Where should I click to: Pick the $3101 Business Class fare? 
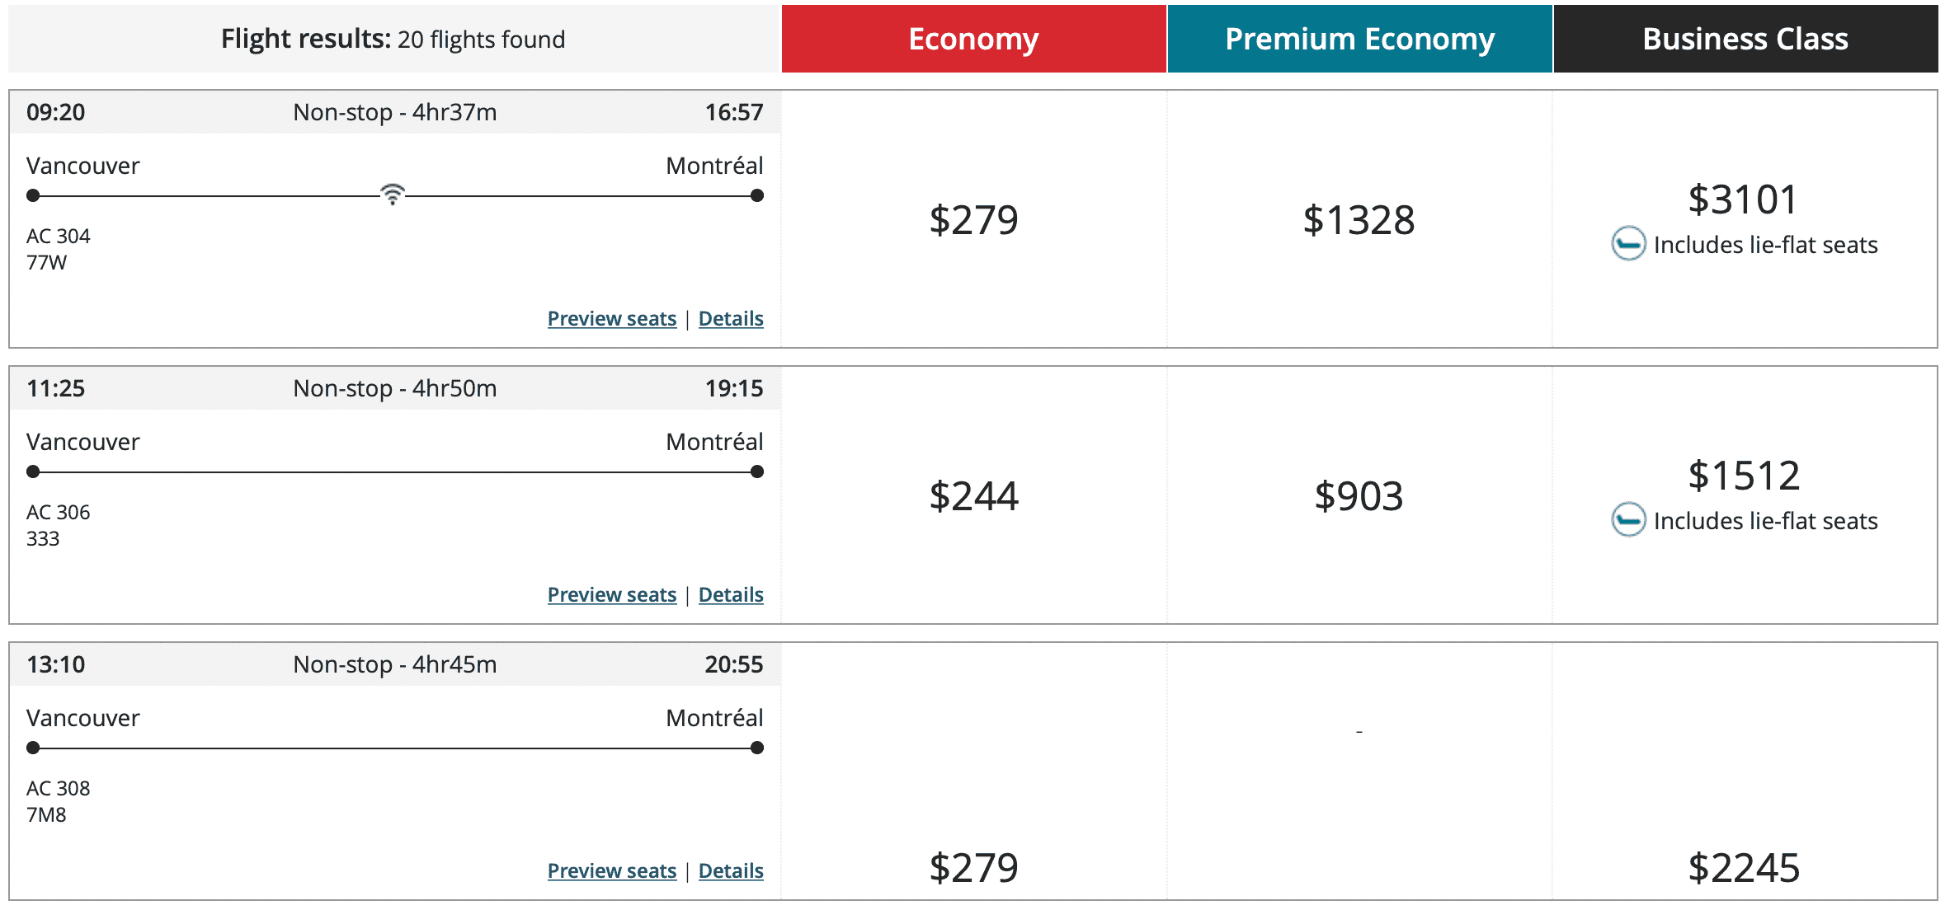[1743, 200]
